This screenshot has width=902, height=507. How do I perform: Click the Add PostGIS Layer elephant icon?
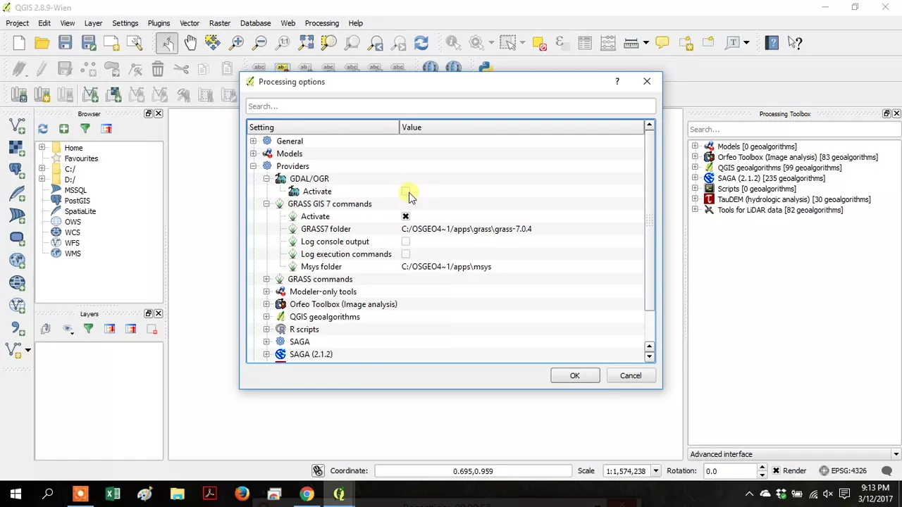coord(17,170)
